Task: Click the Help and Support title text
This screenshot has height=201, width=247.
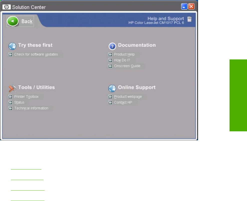Action: (x=166, y=18)
